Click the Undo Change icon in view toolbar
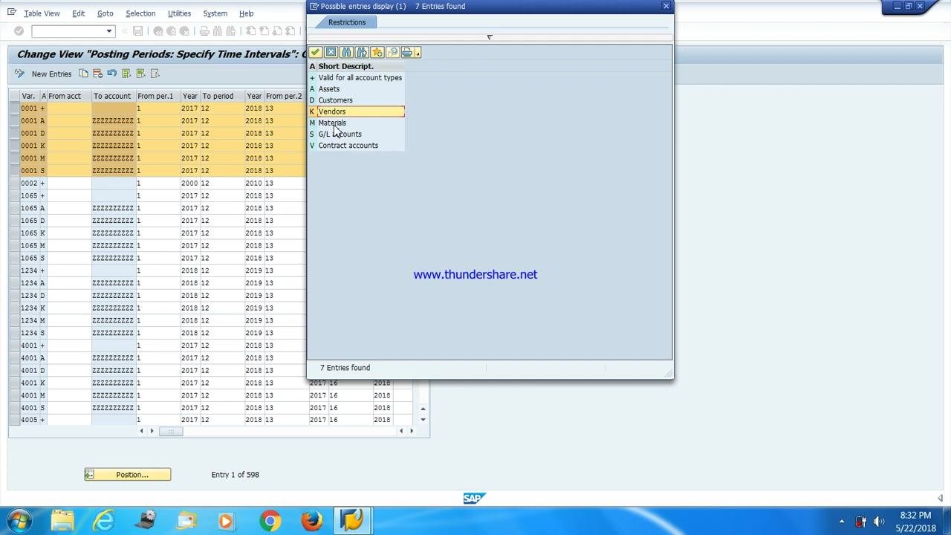Viewport: 951px width, 535px height. (x=111, y=74)
